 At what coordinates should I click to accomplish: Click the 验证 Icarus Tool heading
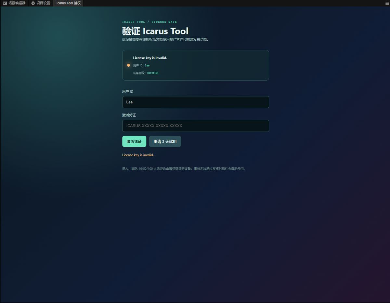click(155, 31)
